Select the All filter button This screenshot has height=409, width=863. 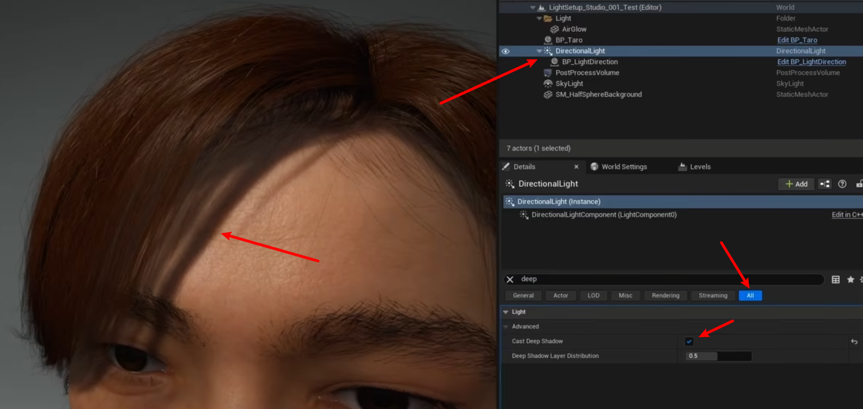750,296
